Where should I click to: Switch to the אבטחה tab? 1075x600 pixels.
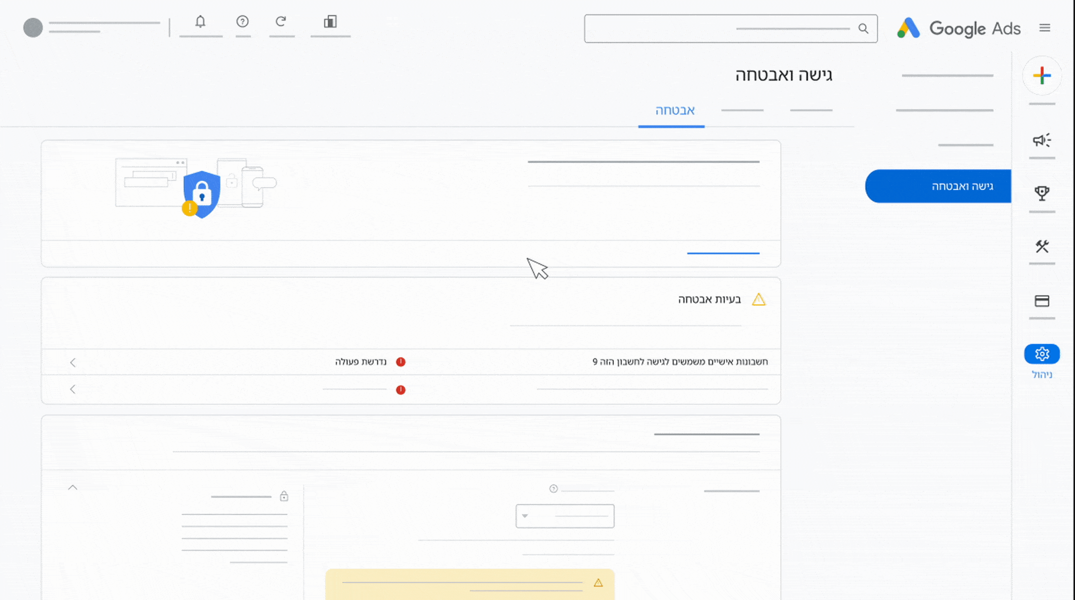pyautogui.click(x=674, y=110)
